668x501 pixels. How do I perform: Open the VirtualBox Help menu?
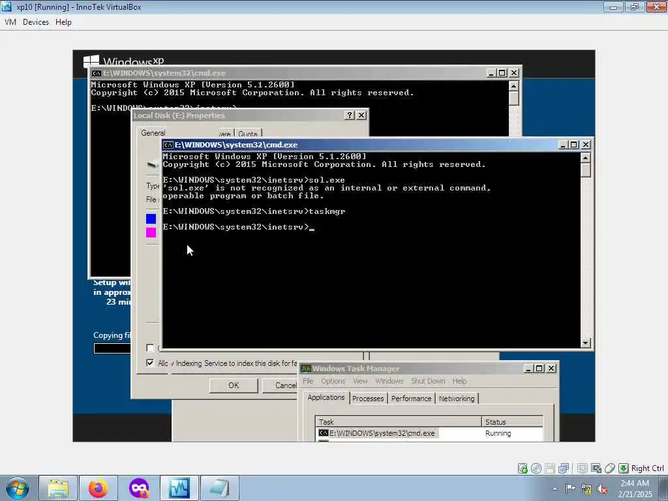click(x=63, y=22)
